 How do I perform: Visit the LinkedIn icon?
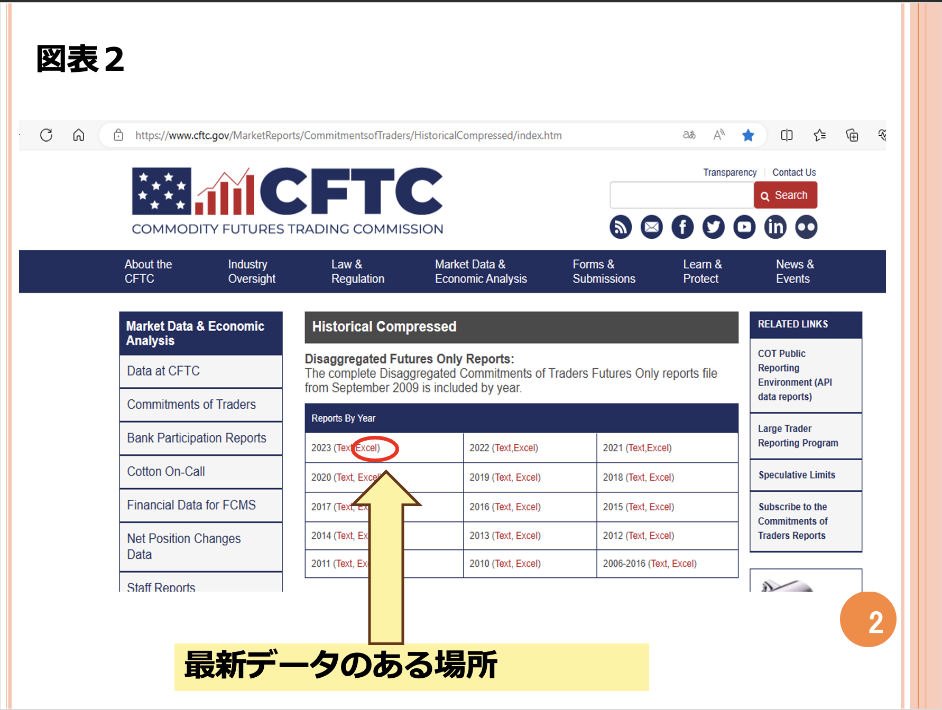tap(775, 227)
